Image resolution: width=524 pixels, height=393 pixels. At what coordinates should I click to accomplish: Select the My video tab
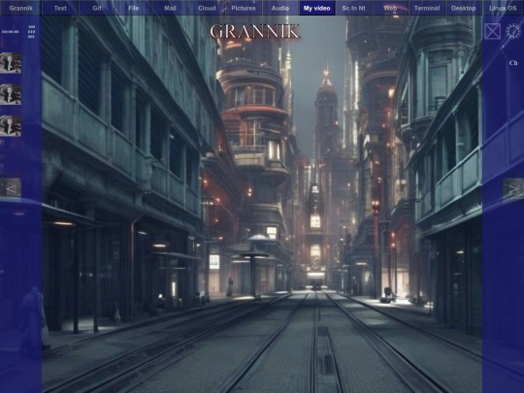(x=317, y=8)
